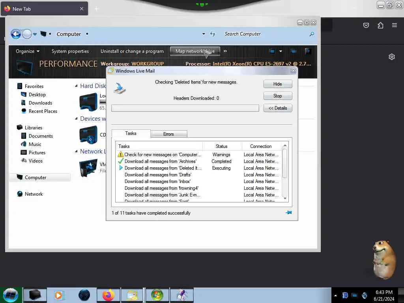Viewport: 404px width, 303px height.
Task: Select Download all messages from 'Archives' row
Action: 199,161
